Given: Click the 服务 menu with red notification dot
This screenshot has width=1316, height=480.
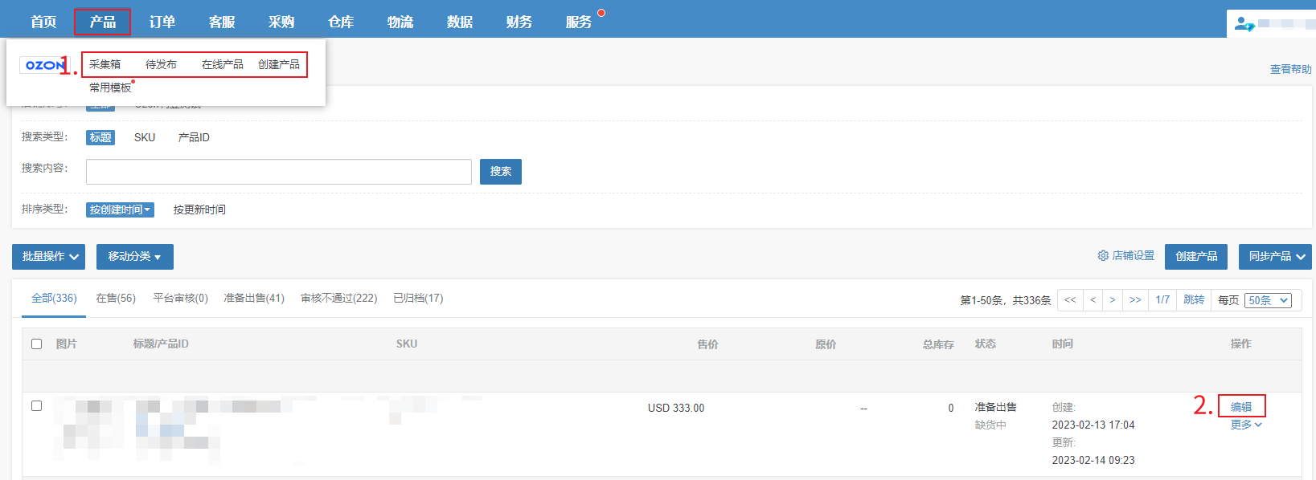Looking at the screenshot, I should pyautogui.click(x=579, y=22).
